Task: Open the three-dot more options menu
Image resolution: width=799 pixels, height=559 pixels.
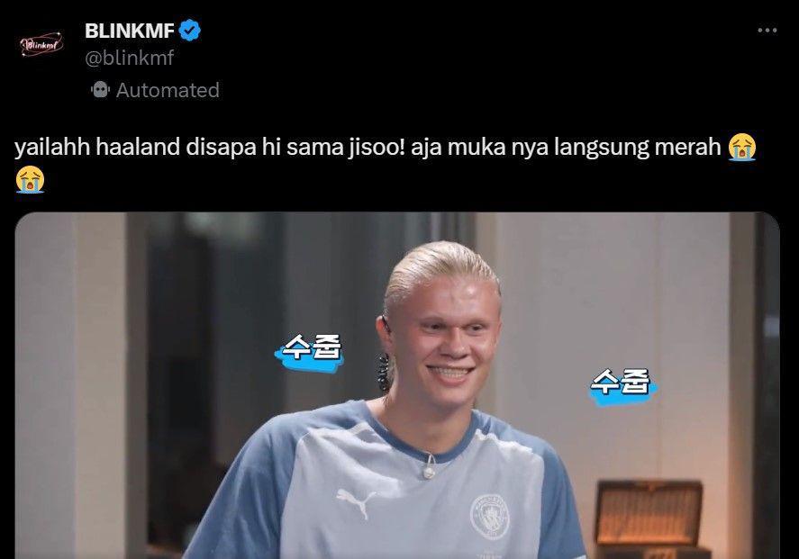Action: tap(767, 31)
